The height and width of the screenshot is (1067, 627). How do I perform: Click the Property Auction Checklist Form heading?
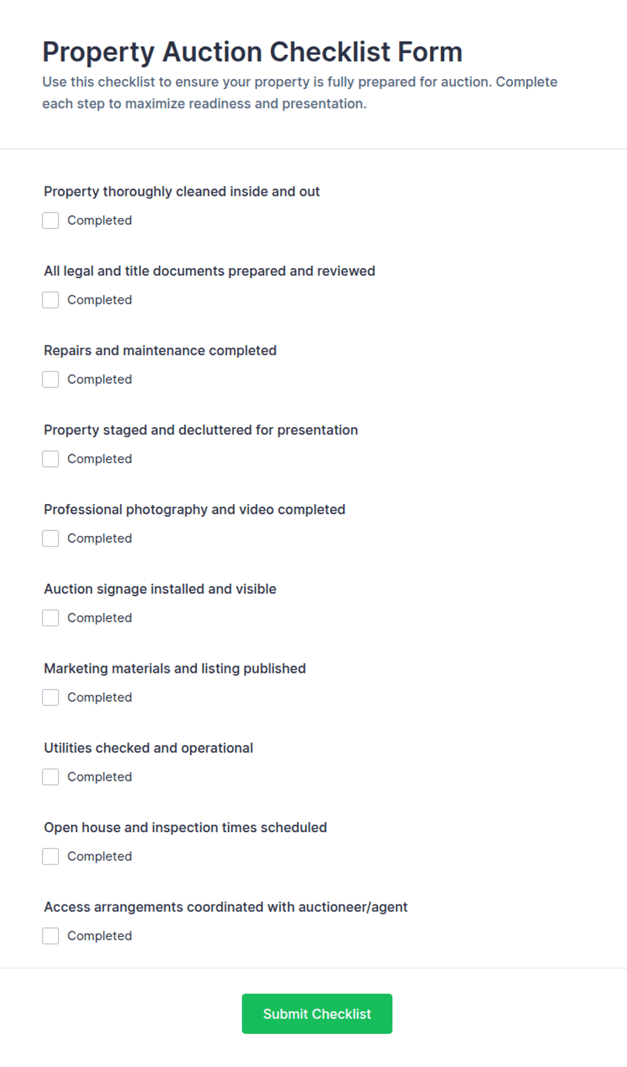point(252,52)
